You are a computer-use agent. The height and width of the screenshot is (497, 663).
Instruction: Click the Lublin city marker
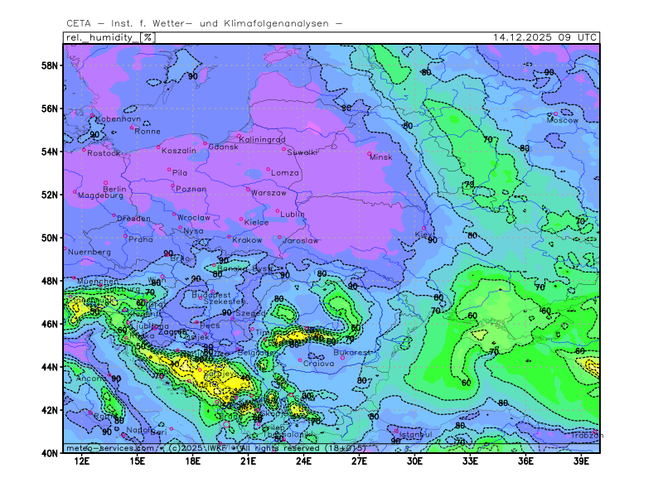[x=278, y=210]
